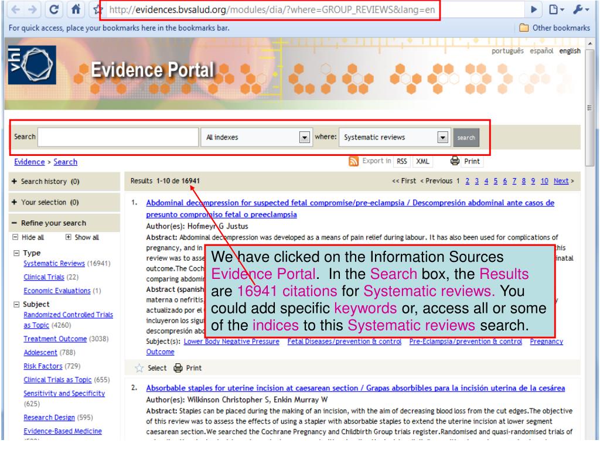Click Lower Body Negative Pressure subject link
600x450 pixels.
pyautogui.click(x=231, y=342)
